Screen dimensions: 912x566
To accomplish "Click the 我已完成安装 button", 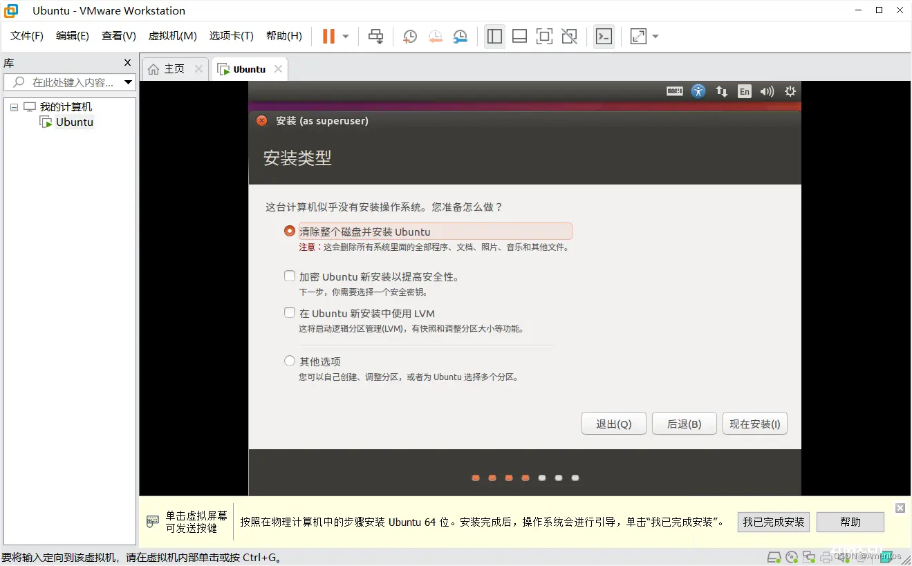I will [x=774, y=522].
